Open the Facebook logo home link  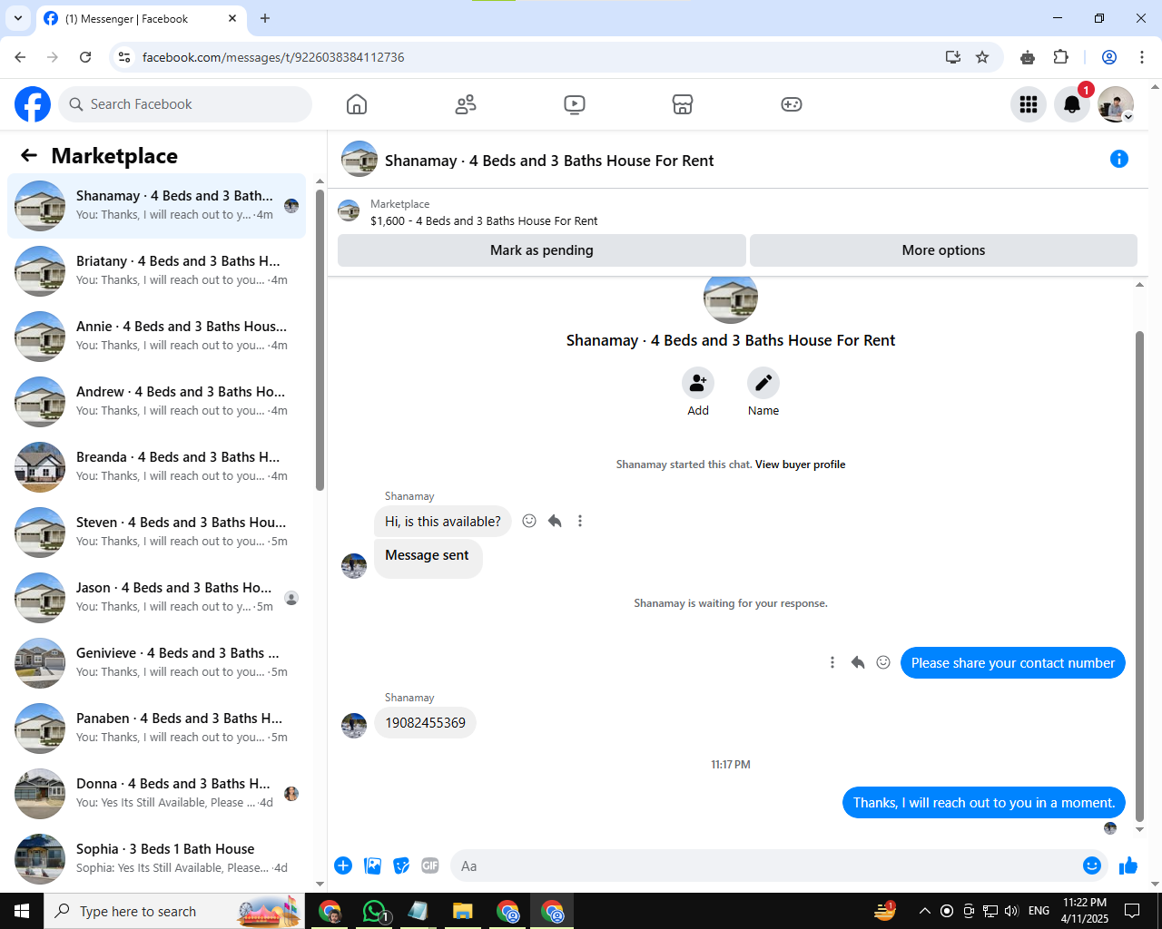pyautogui.click(x=33, y=104)
